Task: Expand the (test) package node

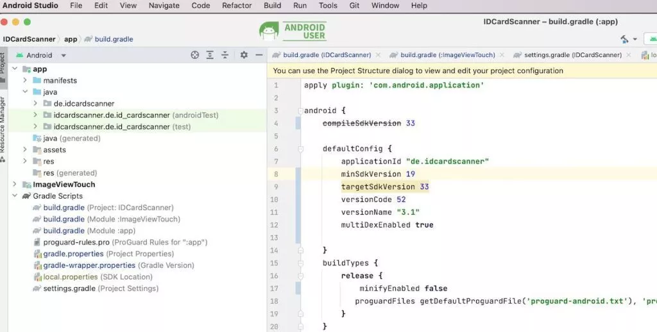Action: [36, 126]
